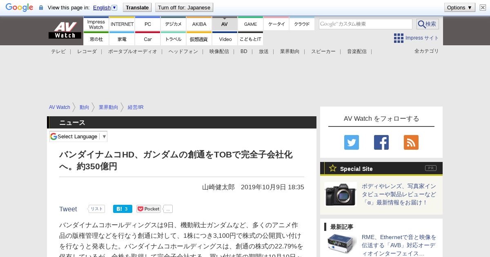Click 経営/IR breadcrumb link

point(136,107)
